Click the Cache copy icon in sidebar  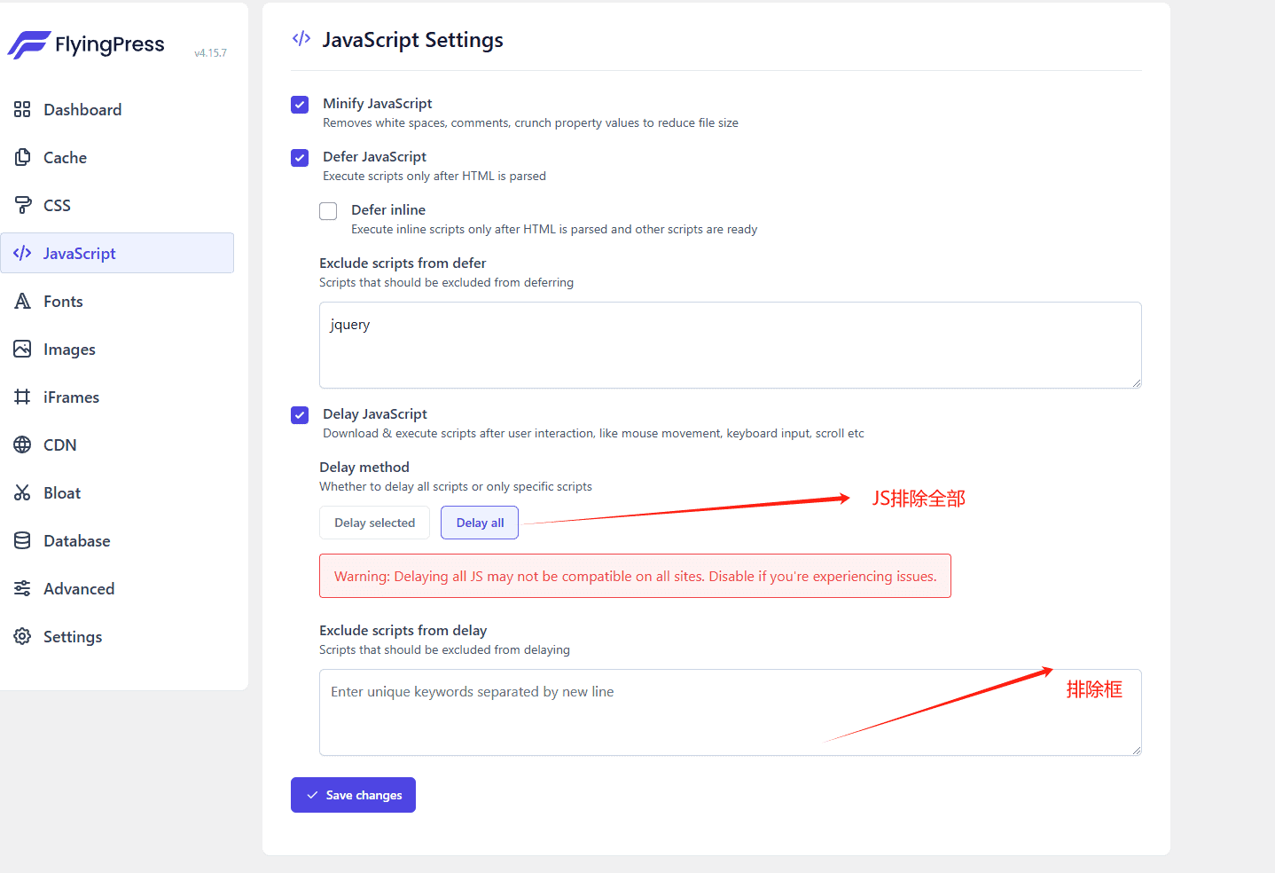coord(22,158)
